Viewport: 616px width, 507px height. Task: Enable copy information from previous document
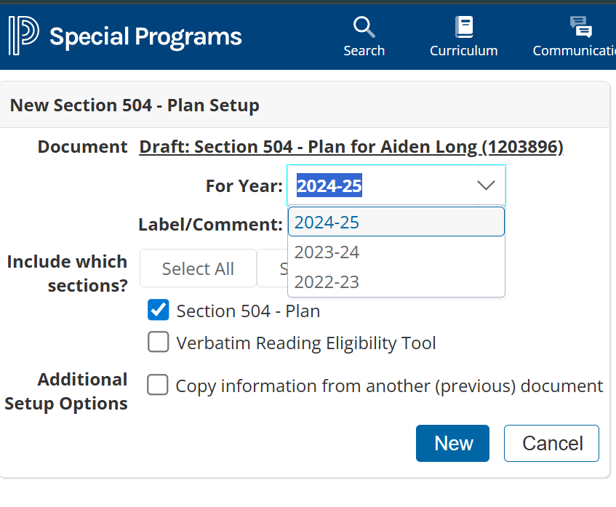(158, 386)
